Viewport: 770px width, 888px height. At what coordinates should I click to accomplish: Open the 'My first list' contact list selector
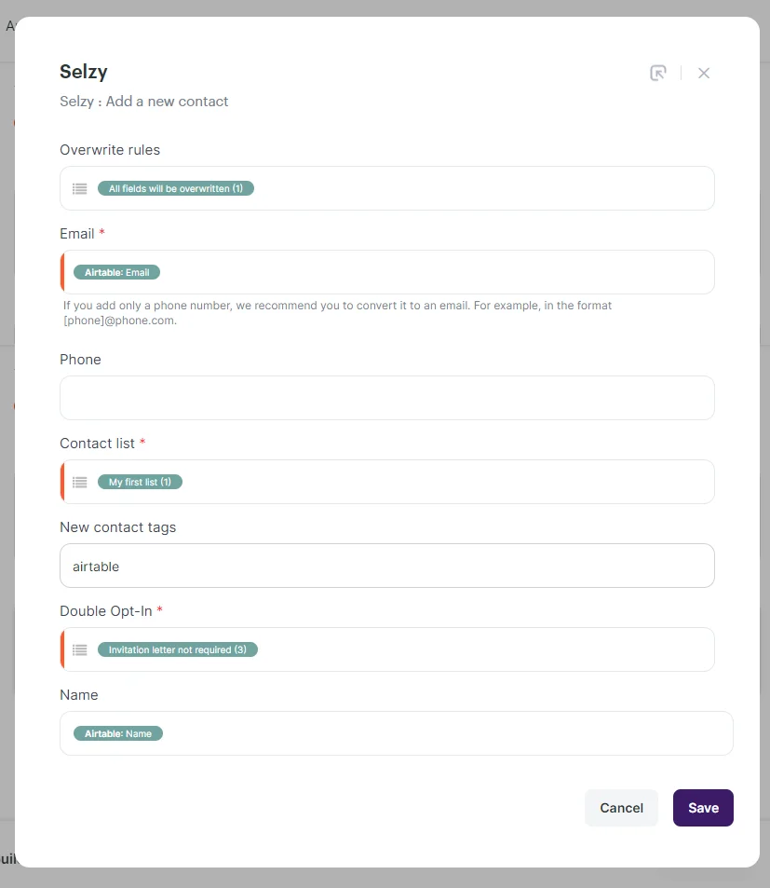click(x=140, y=482)
